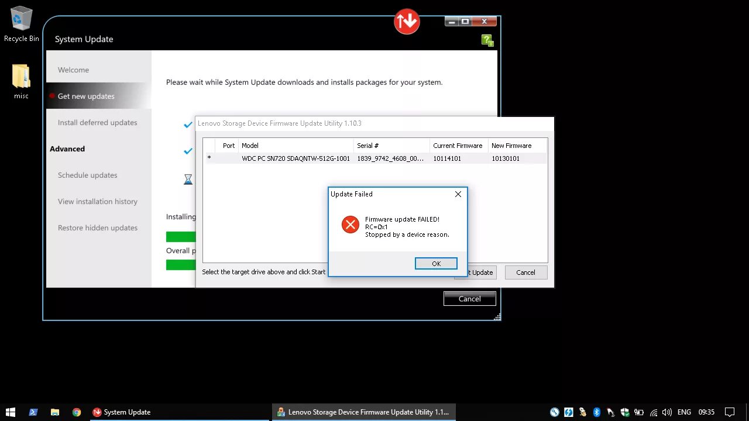This screenshot has height=421, width=749.
Task: Open Restore hidden updates
Action: 99,227
